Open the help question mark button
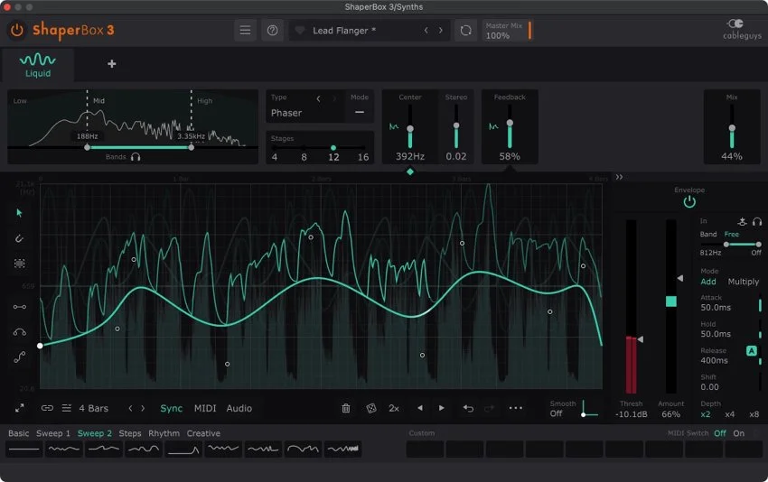768x482 pixels. [x=272, y=31]
